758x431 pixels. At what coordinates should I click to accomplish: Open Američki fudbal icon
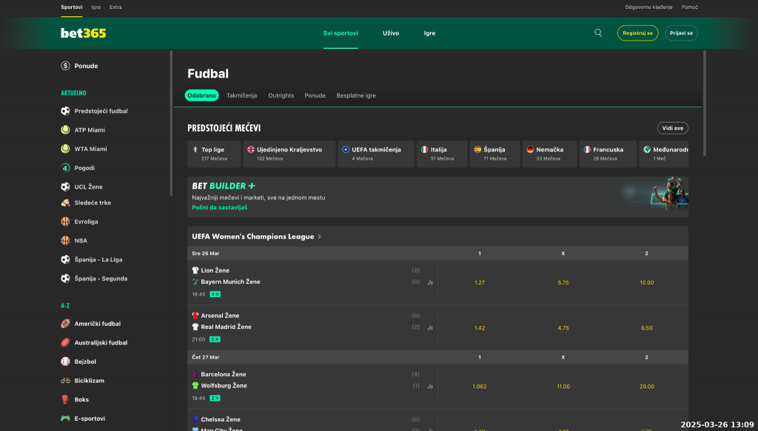(65, 324)
